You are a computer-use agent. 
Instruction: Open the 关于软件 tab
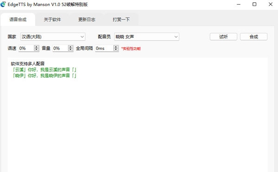click(x=52, y=19)
